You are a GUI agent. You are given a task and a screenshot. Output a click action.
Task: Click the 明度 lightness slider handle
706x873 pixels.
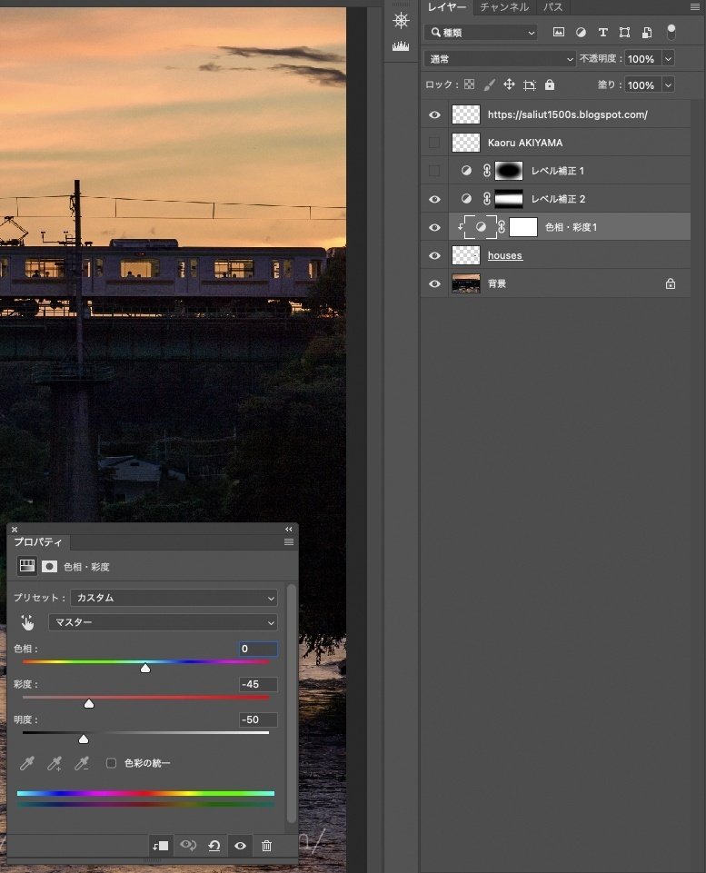click(84, 739)
